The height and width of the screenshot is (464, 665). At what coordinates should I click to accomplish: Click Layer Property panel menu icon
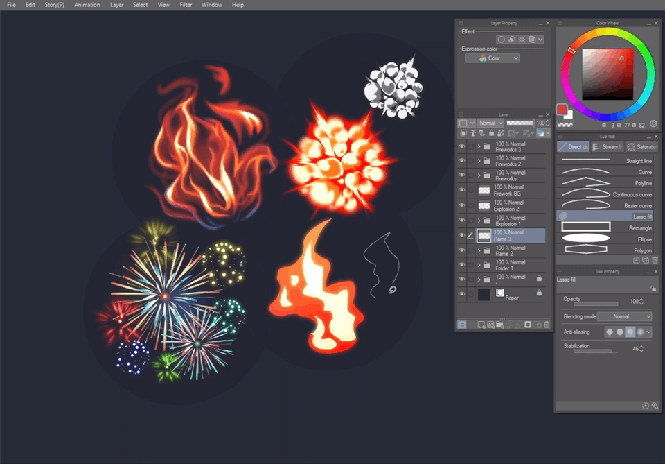click(461, 23)
